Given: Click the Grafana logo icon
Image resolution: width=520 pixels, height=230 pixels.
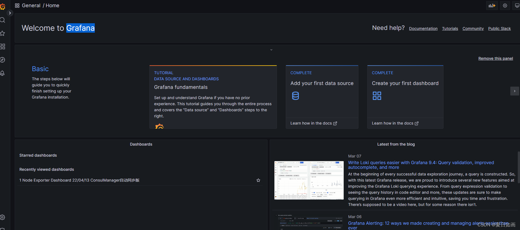Looking at the screenshot, I should click(3, 7).
